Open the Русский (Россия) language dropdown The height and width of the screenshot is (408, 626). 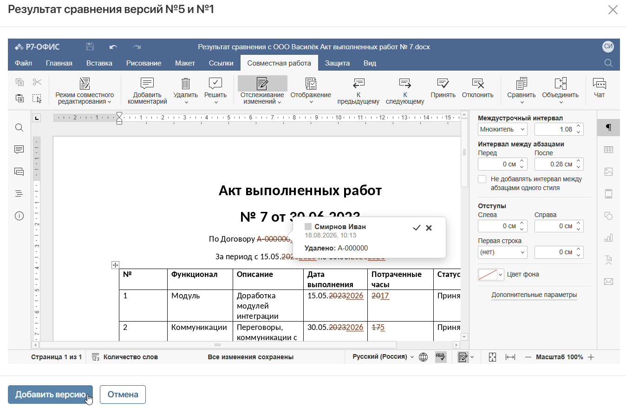tap(383, 357)
